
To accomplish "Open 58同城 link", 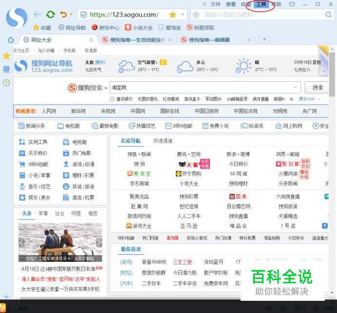I will pyautogui.click(x=238, y=174).
